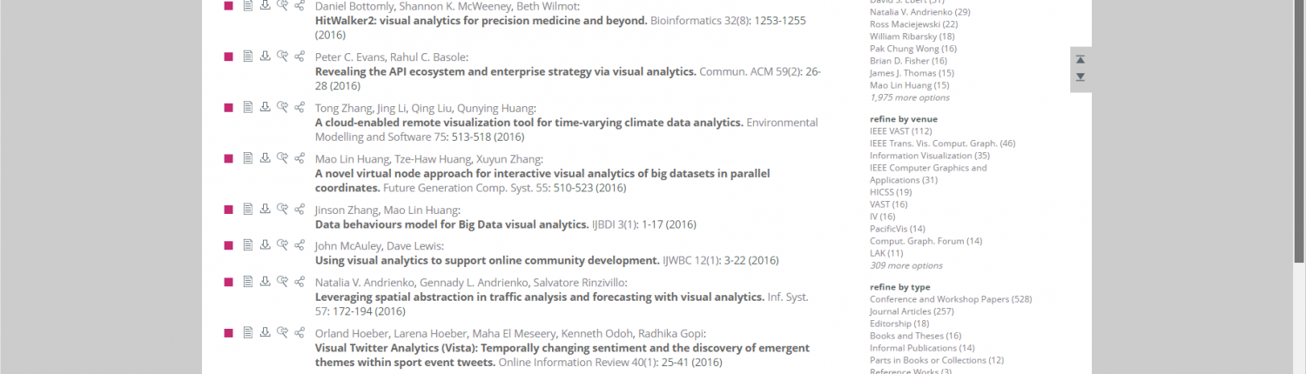1306x374 pixels.
Task: Click export record icon for Data behaviours model paper
Action: (x=265, y=209)
